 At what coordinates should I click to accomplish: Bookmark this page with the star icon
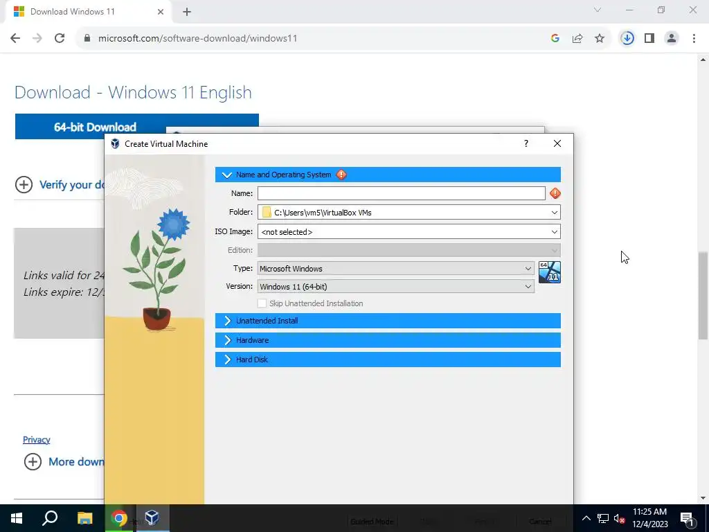(x=600, y=39)
